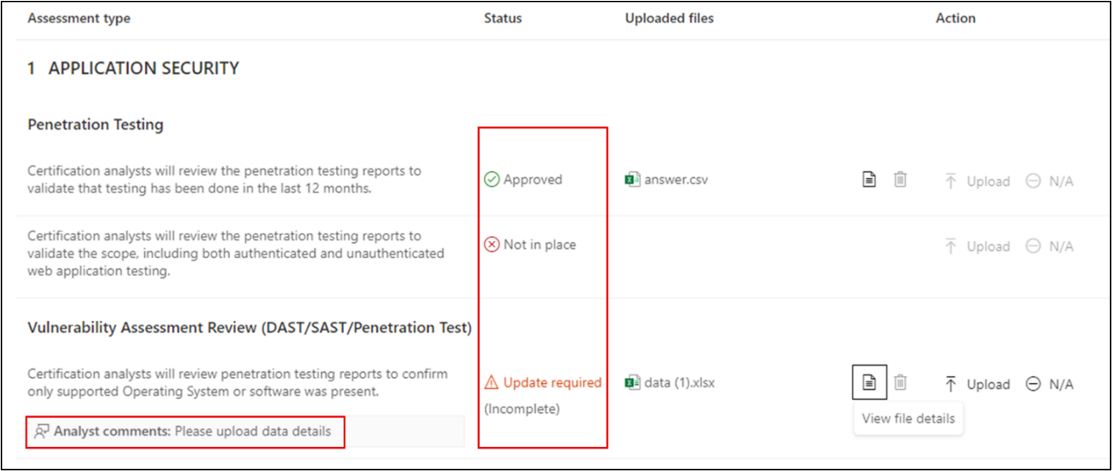
Task: Click the View file details icon for data (1).xlsx
Action: point(869,381)
